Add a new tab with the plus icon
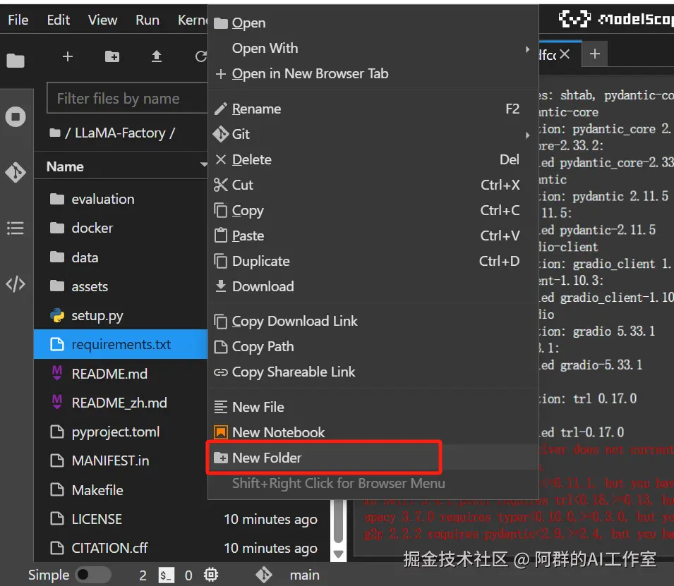The image size is (674, 586). (x=595, y=54)
